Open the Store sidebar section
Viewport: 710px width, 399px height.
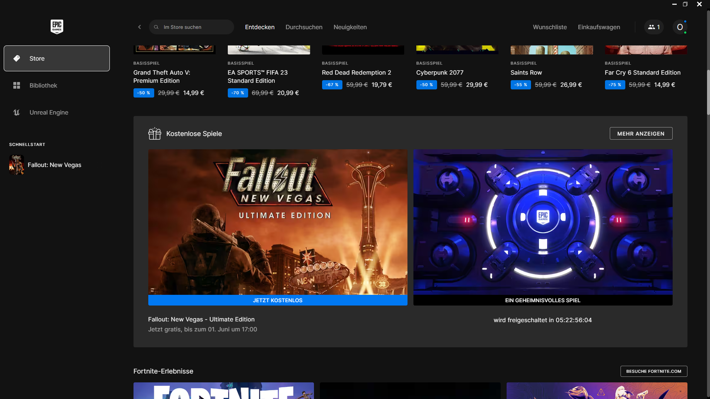[57, 58]
